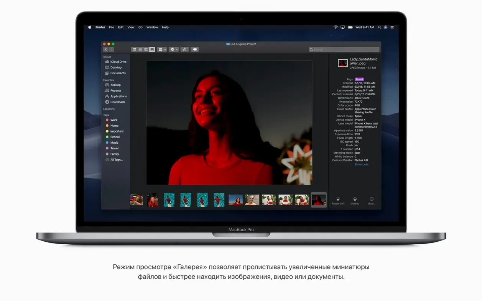Open the Desktop folder in sidebar

114,67
